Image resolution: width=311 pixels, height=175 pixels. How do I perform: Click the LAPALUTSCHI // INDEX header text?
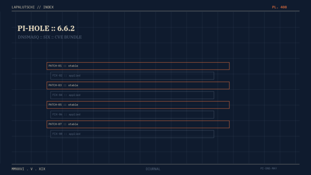(32, 7)
